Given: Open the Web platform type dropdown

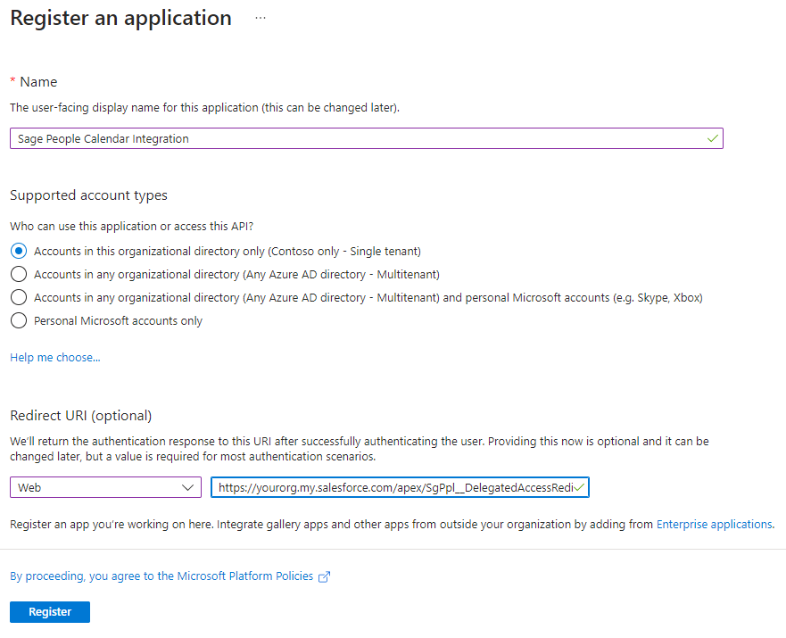Looking at the screenshot, I should coord(105,488).
